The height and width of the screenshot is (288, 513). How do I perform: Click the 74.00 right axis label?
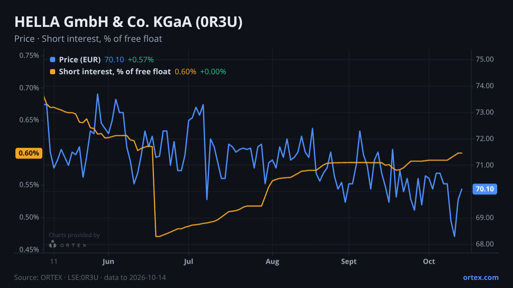484,86
